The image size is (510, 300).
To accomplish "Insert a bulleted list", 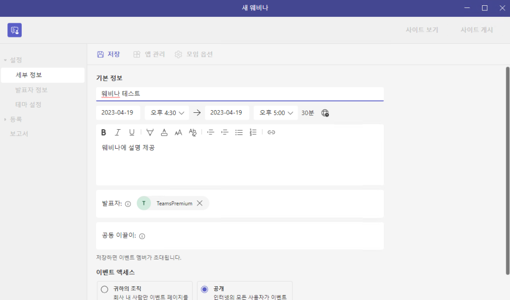I will tap(239, 132).
